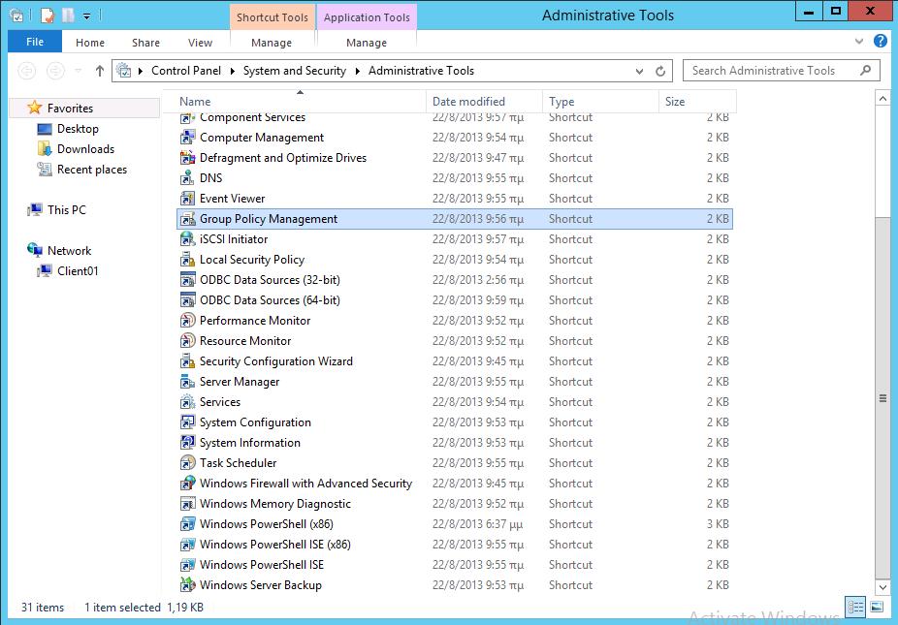This screenshot has height=625, width=898.
Task: Sort by the Type column header
Action: pyautogui.click(x=600, y=102)
